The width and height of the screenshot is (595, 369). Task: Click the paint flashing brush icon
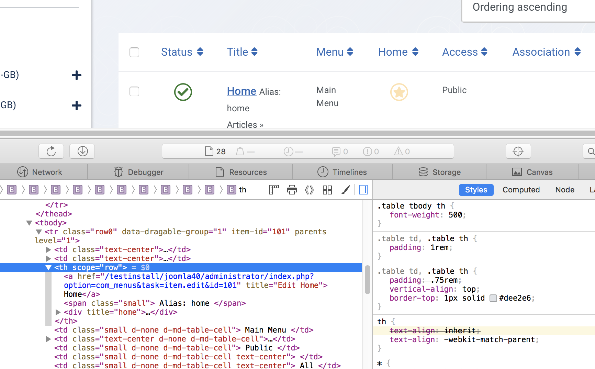[x=346, y=190]
